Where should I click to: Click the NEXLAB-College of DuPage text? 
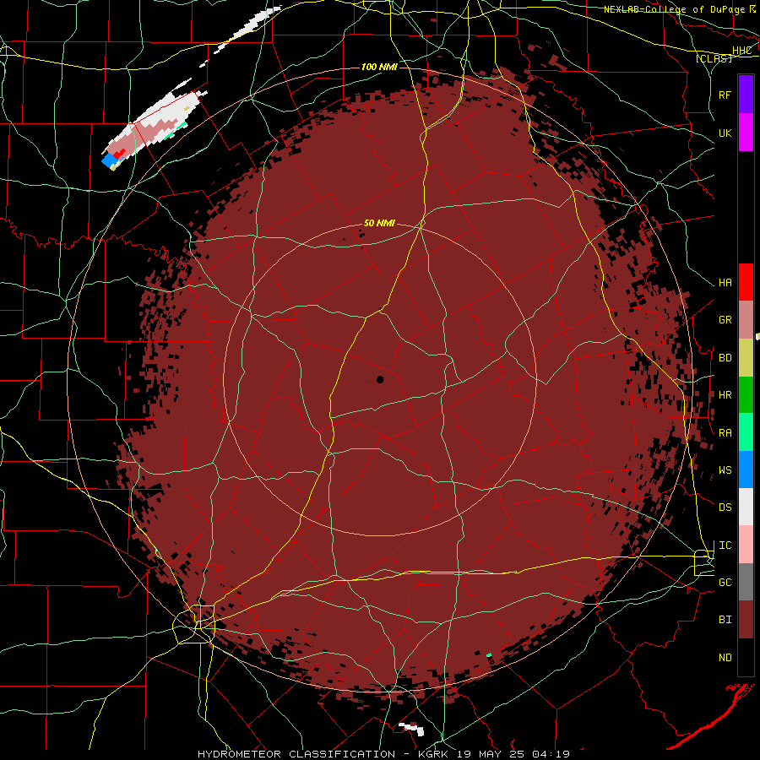click(676, 9)
